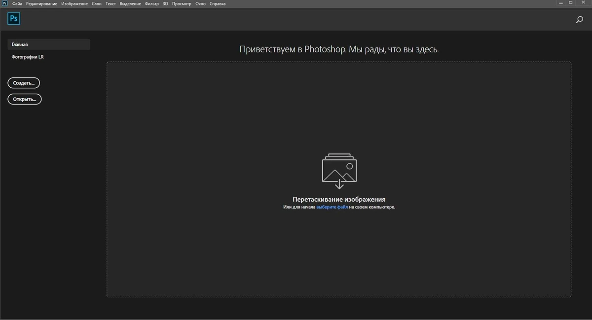592x320 pixels.
Task: Select the Главная sidebar tab
Action: click(49, 44)
